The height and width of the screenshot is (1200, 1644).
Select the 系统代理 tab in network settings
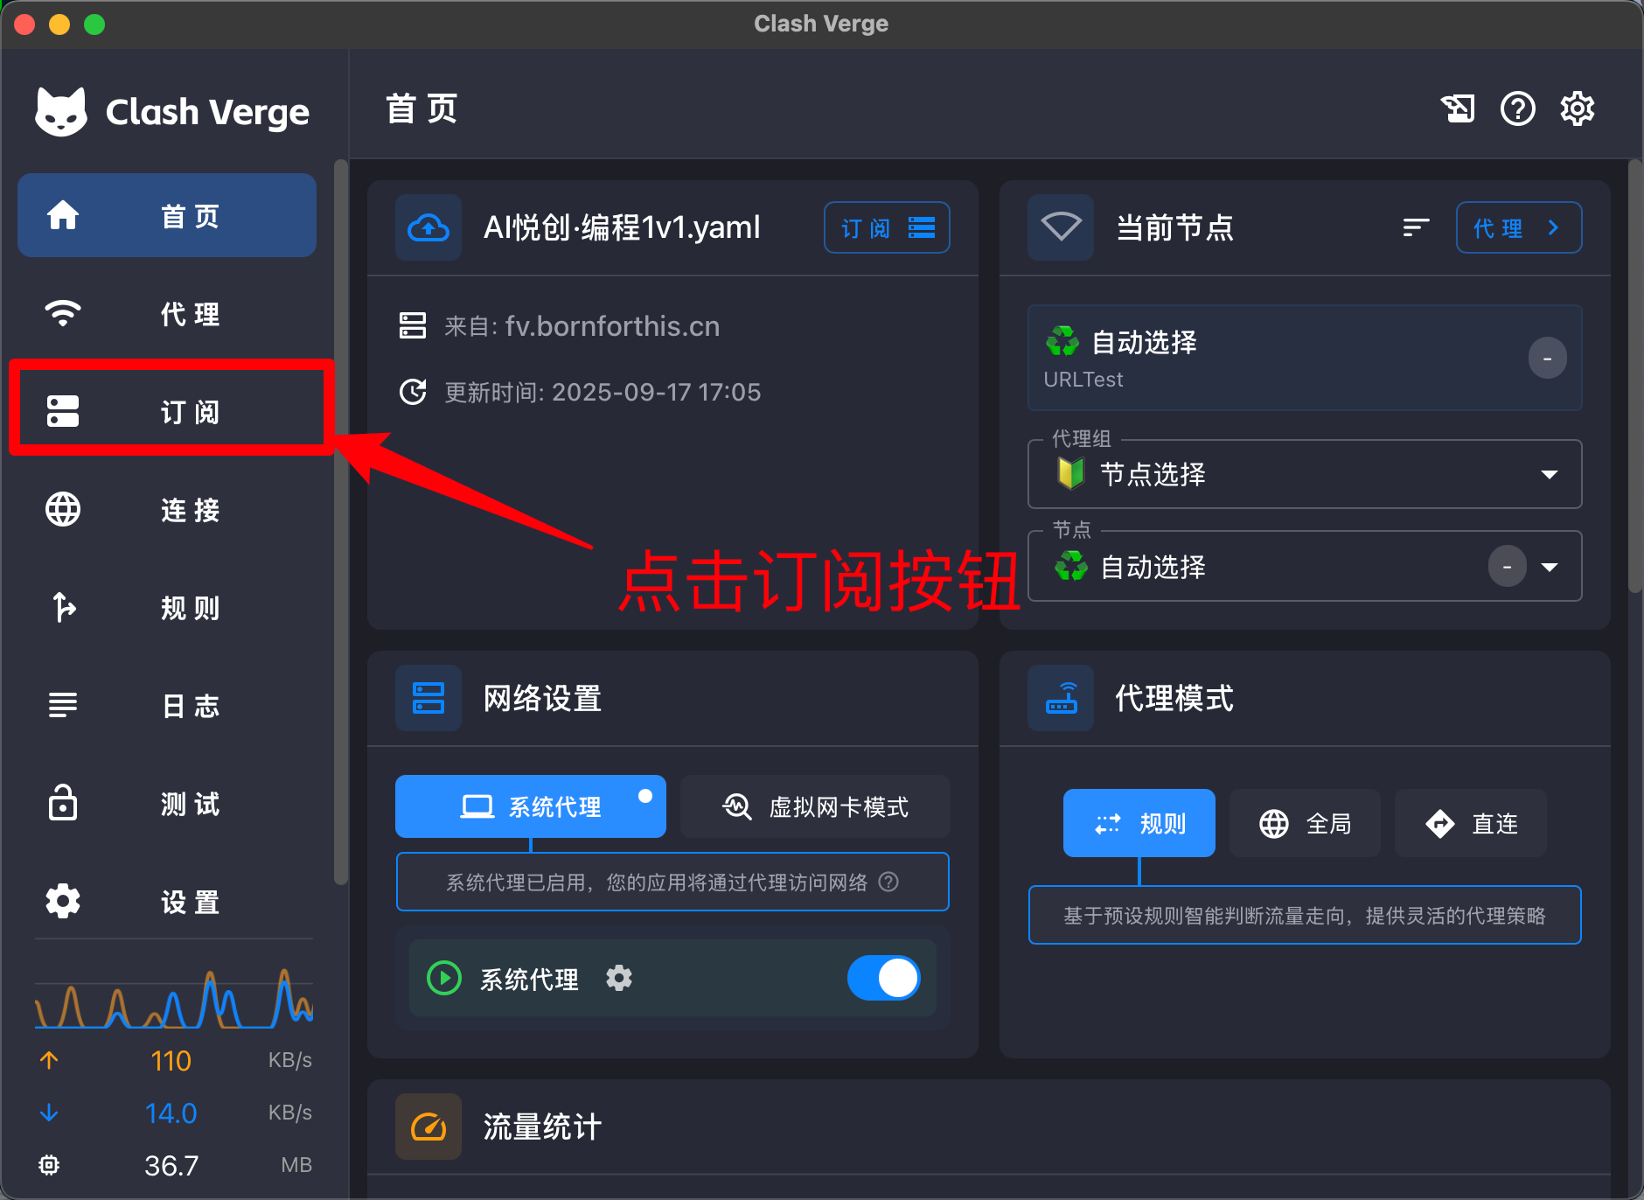(531, 806)
